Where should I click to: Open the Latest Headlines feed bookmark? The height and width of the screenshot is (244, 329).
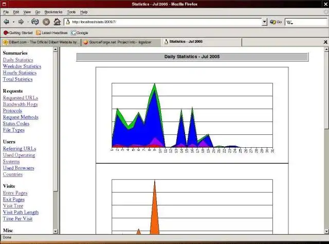tap(52, 33)
